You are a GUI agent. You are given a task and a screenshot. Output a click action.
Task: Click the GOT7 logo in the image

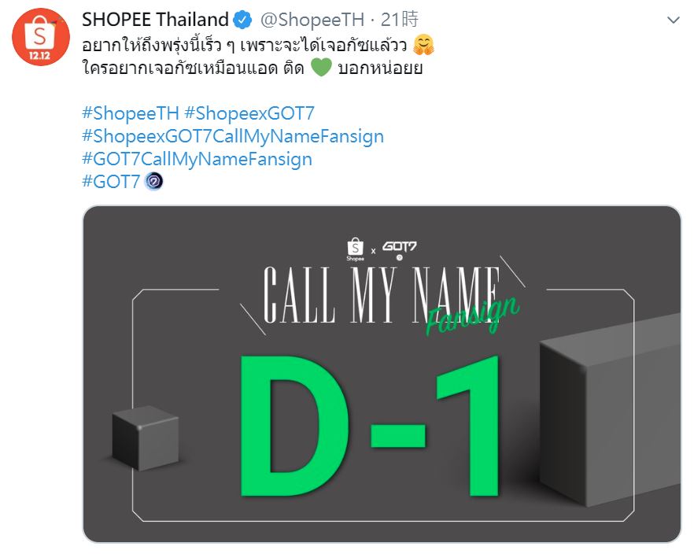point(399,249)
